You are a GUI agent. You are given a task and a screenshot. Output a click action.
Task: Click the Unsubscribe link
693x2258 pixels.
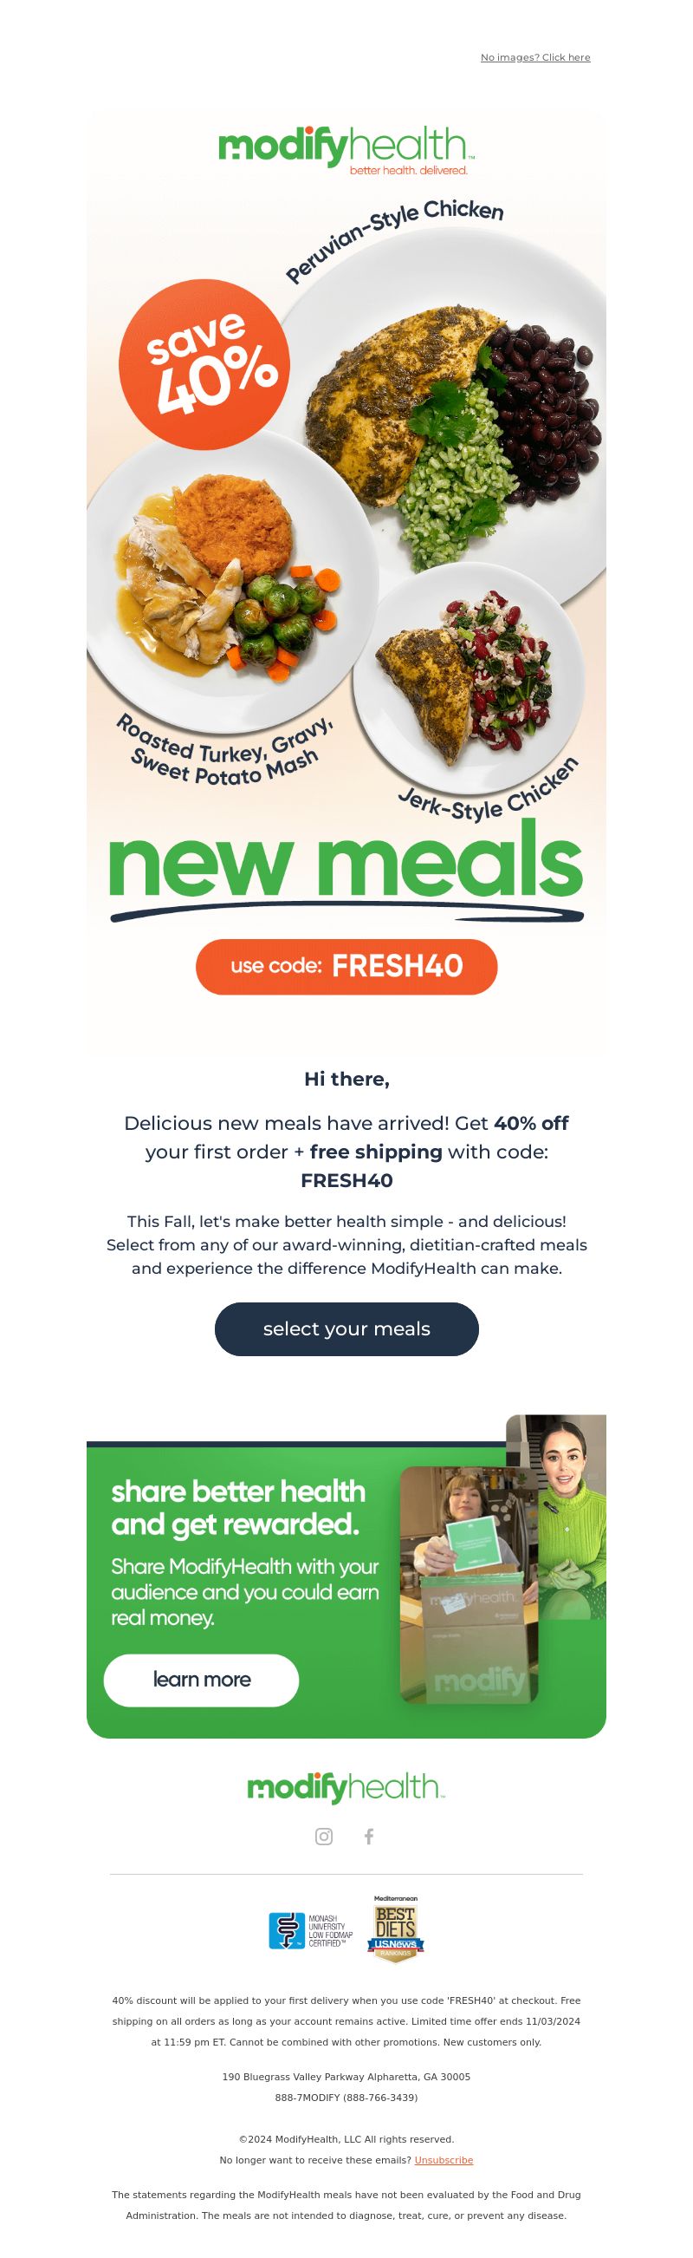point(444,2160)
